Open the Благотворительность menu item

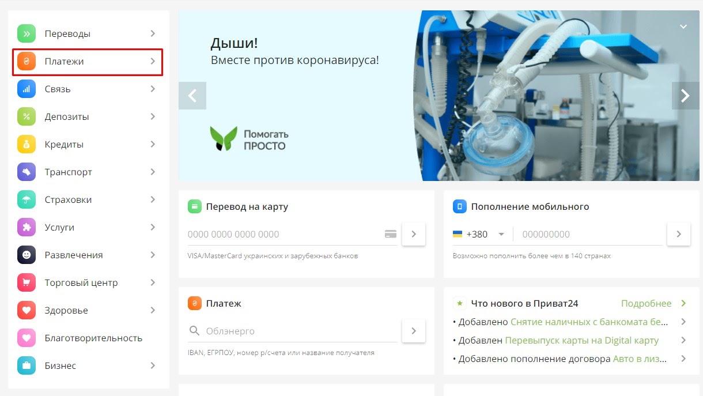point(88,338)
